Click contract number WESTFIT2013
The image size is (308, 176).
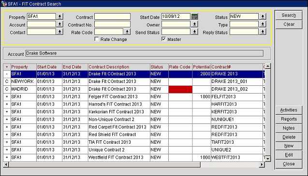point(226,157)
